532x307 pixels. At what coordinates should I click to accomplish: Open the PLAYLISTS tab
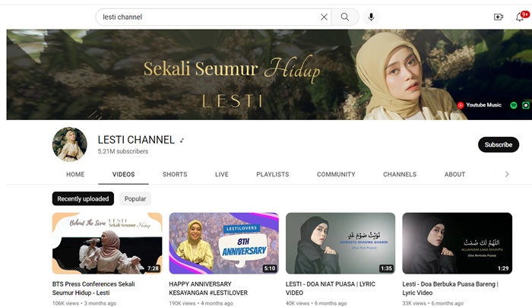tap(272, 174)
